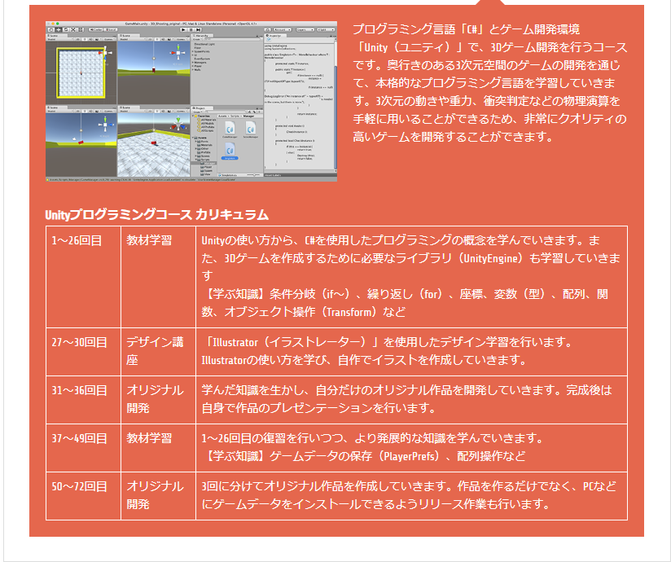Open the Layers dropdown in Unity toolbar
The image size is (671, 562).
tap(305, 29)
